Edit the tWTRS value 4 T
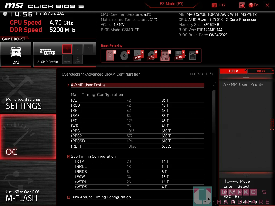 (164, 187)
